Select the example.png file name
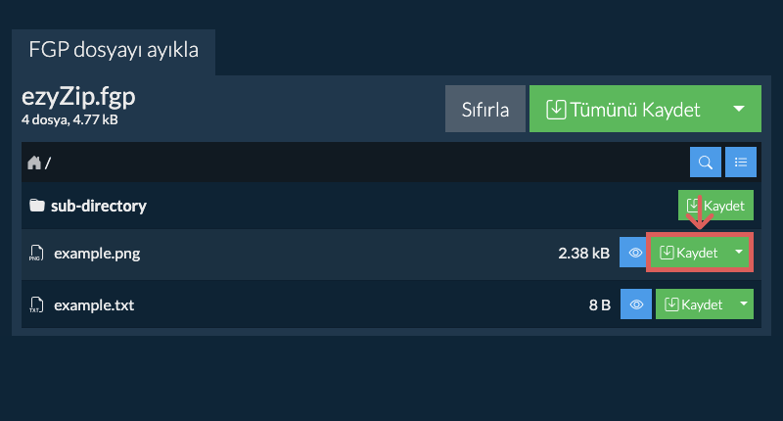Image resolution: width=783 pixels, height=421 pixels. click(97, 254)
